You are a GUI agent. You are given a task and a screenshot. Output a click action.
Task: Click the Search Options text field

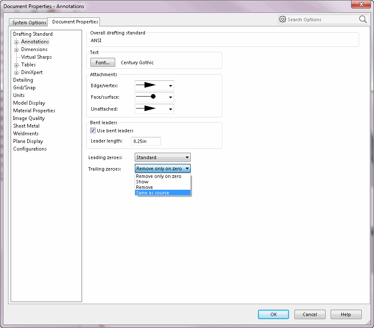[322, 19]
